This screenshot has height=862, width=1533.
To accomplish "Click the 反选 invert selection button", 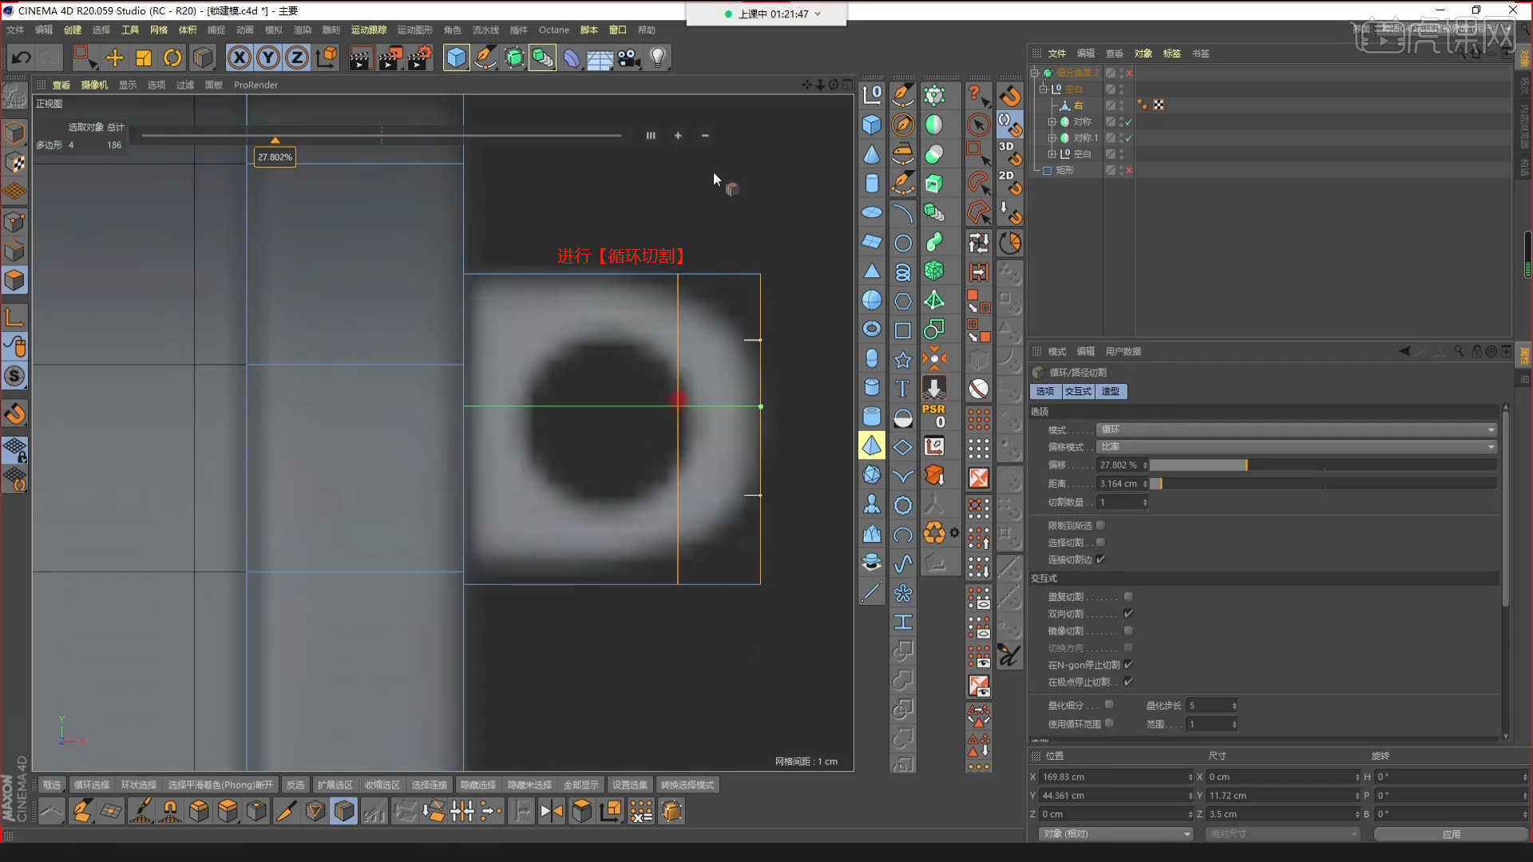I will click(x=295, y=785).
